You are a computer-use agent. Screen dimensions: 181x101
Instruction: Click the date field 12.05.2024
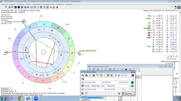(x=93, y=82)
